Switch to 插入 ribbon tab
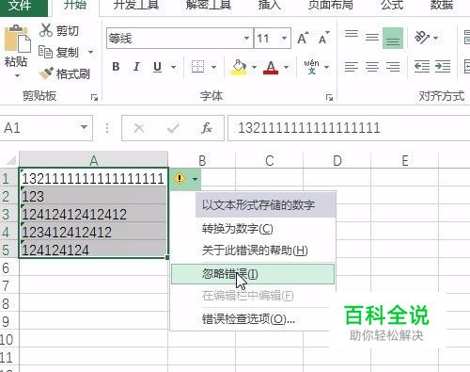 coord(269,5)
